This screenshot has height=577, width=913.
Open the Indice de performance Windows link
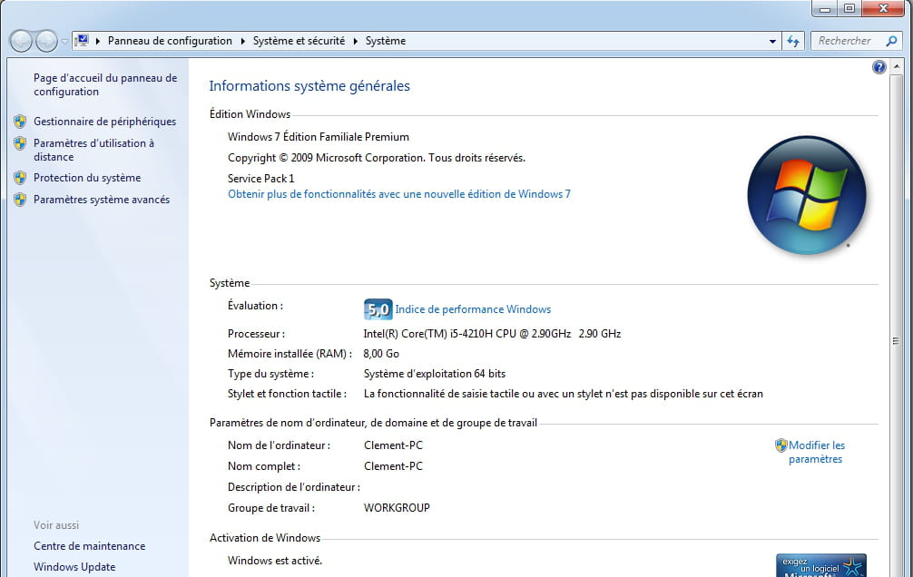pyautogui.click(x=473, y=309)
